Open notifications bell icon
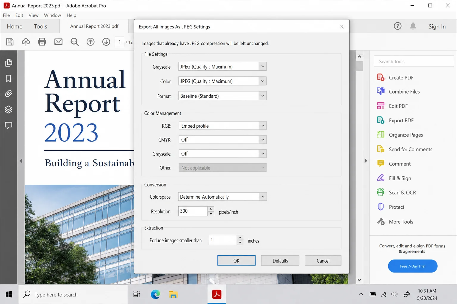Viewport: 457px width, 304px height. (413, 26)
